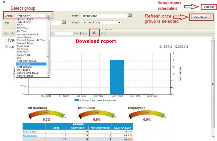Click Find in the report toolbar

point(76,33)
